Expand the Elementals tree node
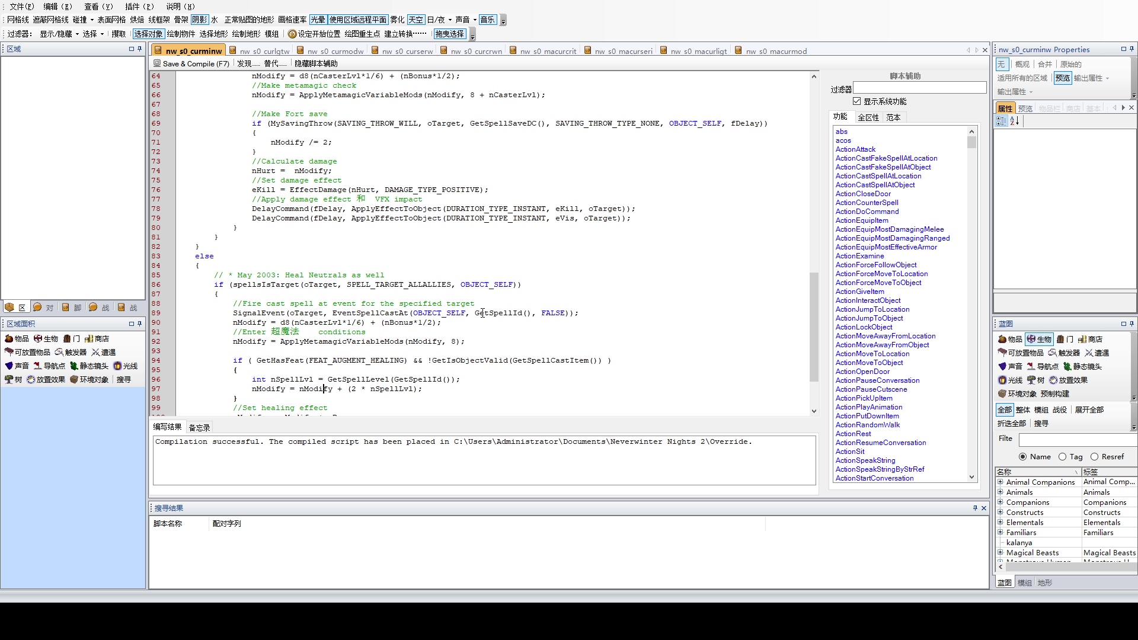 [x=1000, y=522]
